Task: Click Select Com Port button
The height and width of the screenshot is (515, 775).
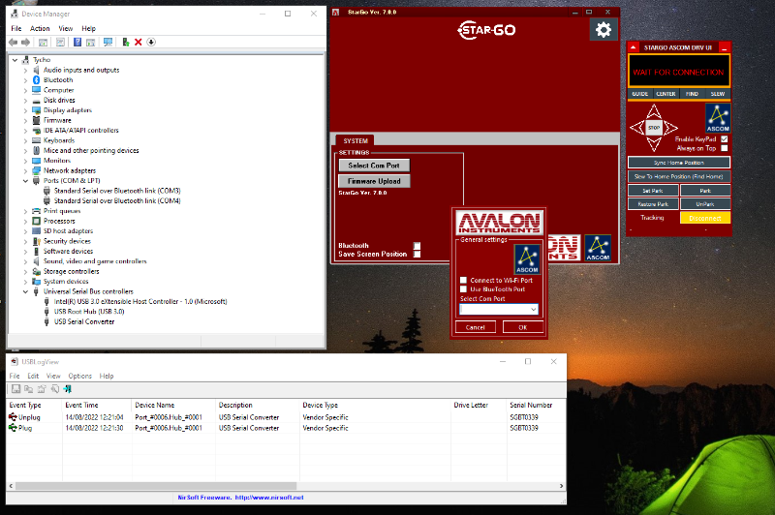Action: [374, 166]
